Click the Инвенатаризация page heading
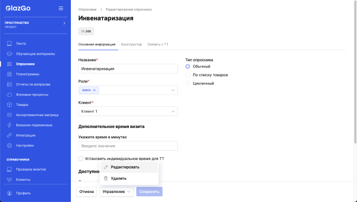This screenshot has width=357, height=202. pos(106,18)
